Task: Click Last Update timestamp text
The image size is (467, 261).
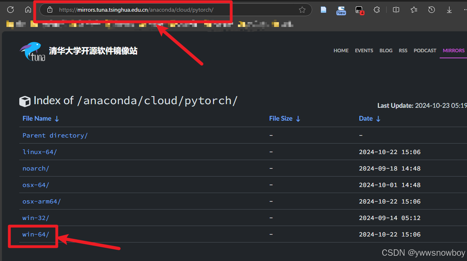Action: pyautogui.click(x=422, y=105)
